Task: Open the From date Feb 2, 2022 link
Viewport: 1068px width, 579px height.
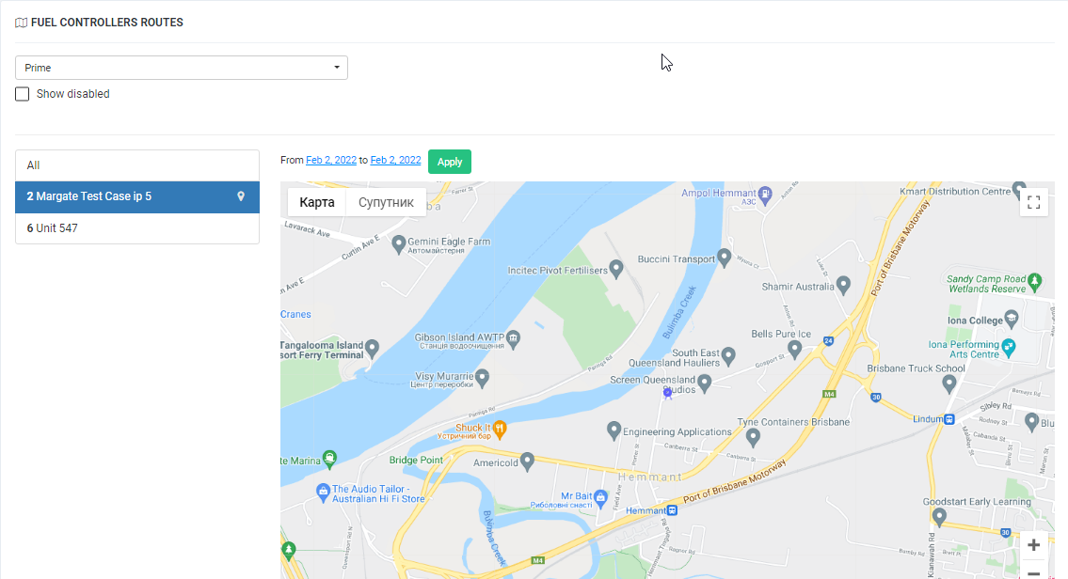Action: click(331, 161)
